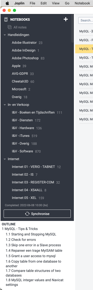Click the plus icon to add notebook

click(x=66, y=19)
